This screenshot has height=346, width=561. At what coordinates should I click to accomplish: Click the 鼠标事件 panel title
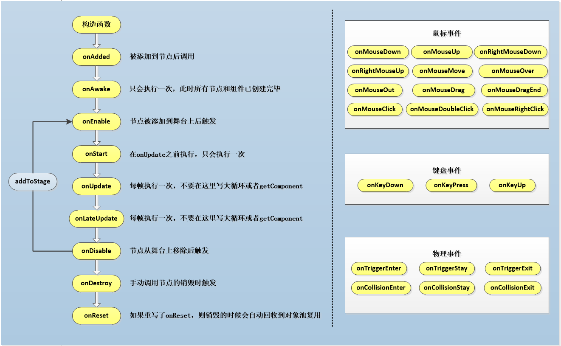[446, 34]
